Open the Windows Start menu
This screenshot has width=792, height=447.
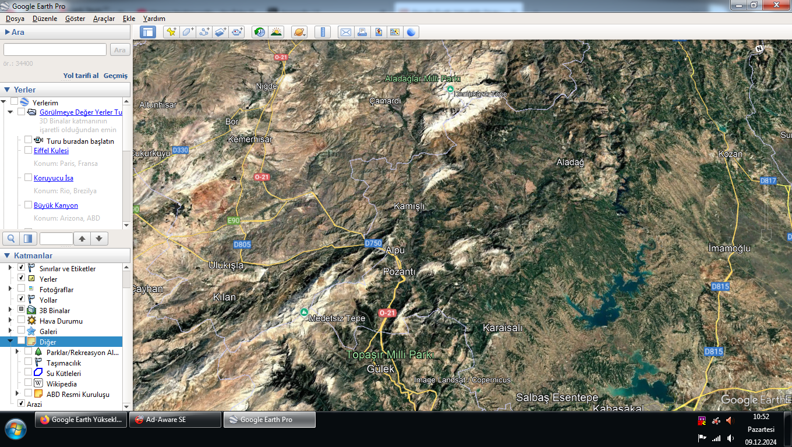coord(16,429)
